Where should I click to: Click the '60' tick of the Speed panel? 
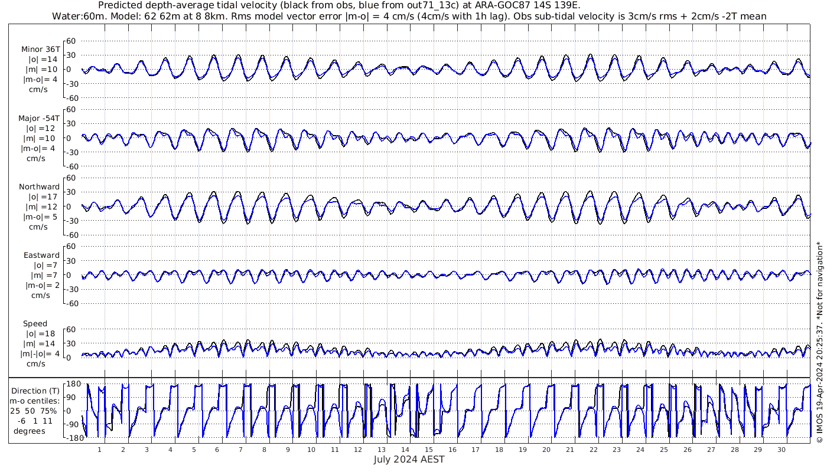pyautogui.click(x=71, y=329)
